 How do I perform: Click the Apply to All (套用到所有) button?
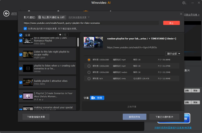pyautogui.click(x=134, y=117)
